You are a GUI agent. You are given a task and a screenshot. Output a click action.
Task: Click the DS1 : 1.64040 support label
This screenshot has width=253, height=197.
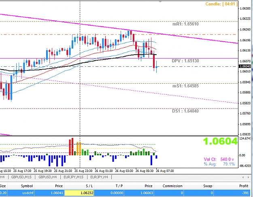click(x=185, y=111)
